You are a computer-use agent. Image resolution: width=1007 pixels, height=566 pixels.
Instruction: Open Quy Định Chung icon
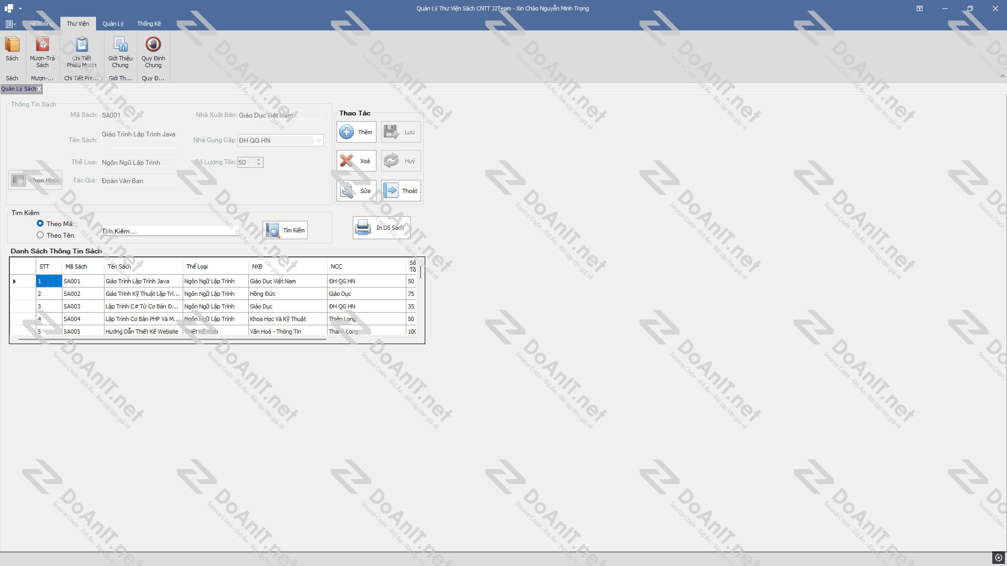(153, 52)
